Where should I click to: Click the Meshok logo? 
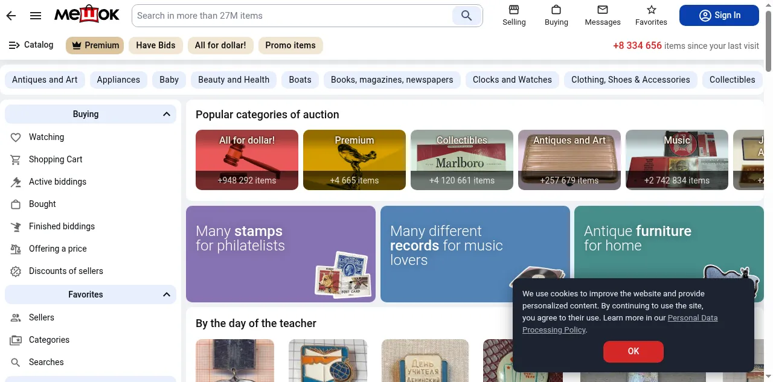[x=87, y=14]
